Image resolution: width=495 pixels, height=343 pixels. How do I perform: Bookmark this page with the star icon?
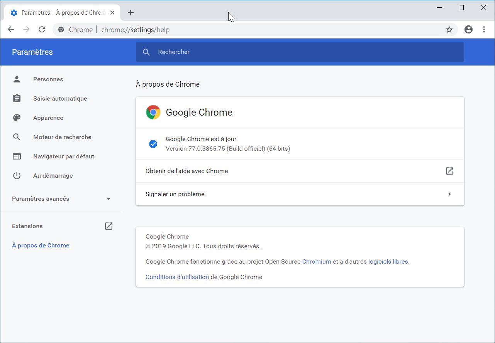[449, 30]
